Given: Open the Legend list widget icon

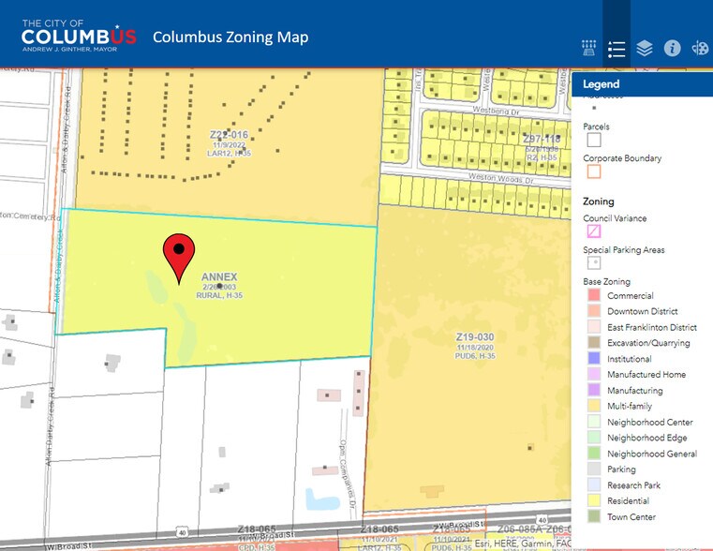Looking at the screenshot, I should coord(616,49).
